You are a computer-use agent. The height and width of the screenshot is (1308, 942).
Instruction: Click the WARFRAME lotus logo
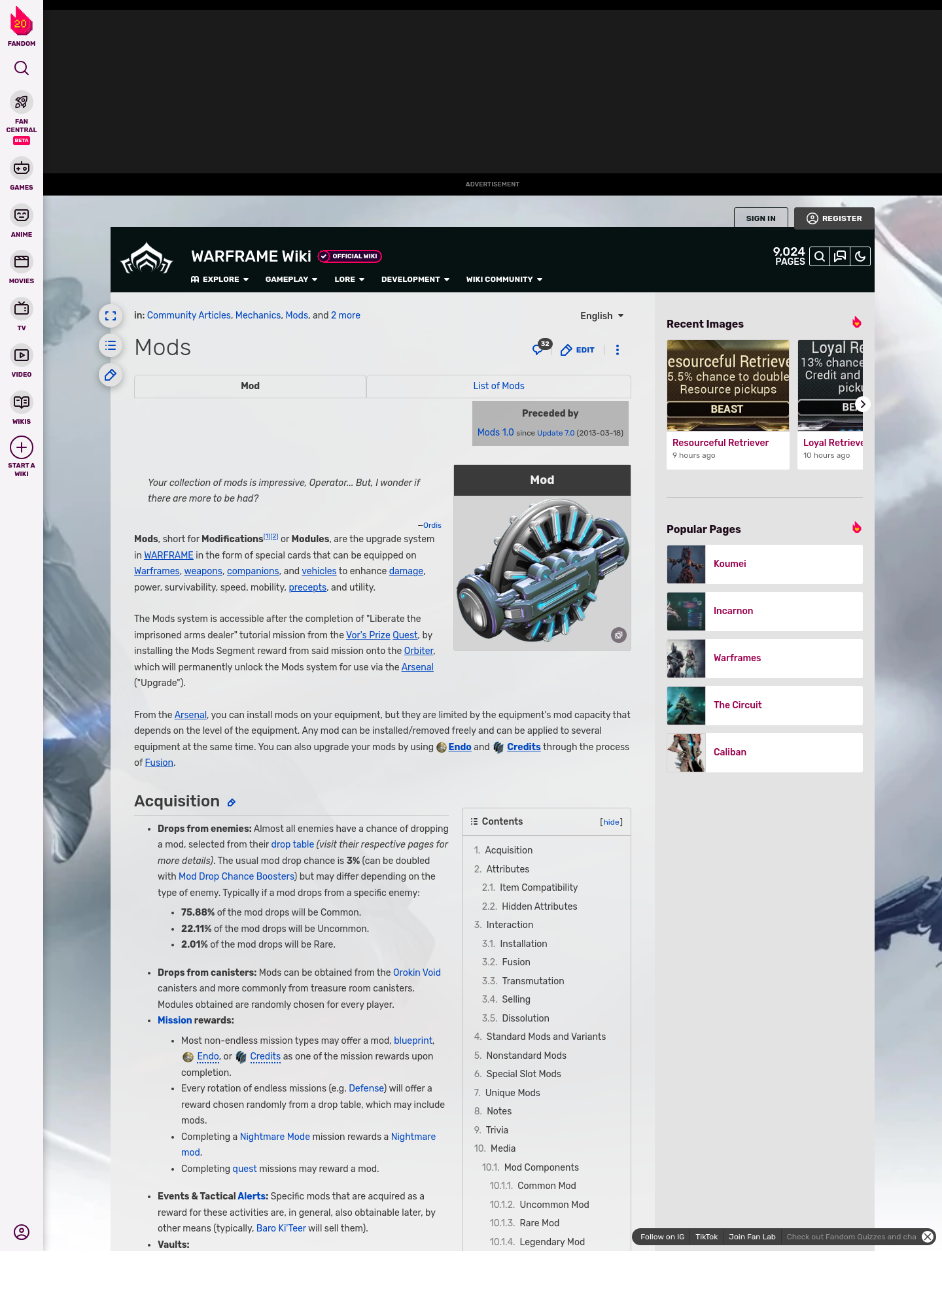(x=147, y=259)
